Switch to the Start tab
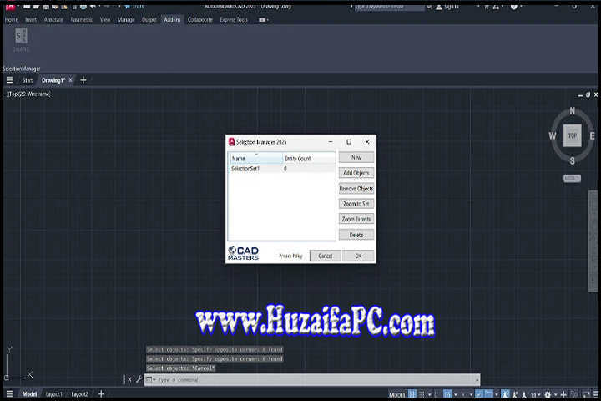 pos(28,80)
